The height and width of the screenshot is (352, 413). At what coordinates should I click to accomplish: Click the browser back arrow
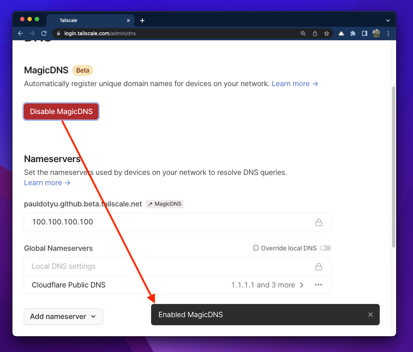coord(20,33)
